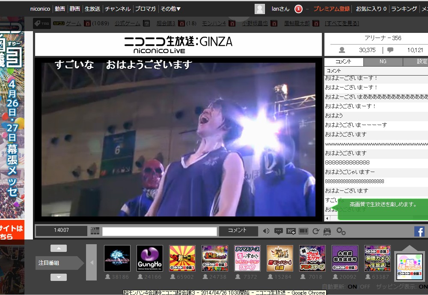Open the 俯瞰カメラ生放送 thumbnail
Screen dimensions: 428x295
coord(377,258)
